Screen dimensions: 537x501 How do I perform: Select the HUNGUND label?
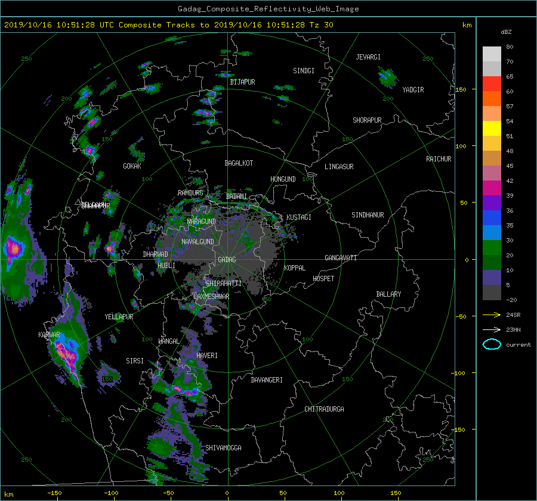[283, 179]
